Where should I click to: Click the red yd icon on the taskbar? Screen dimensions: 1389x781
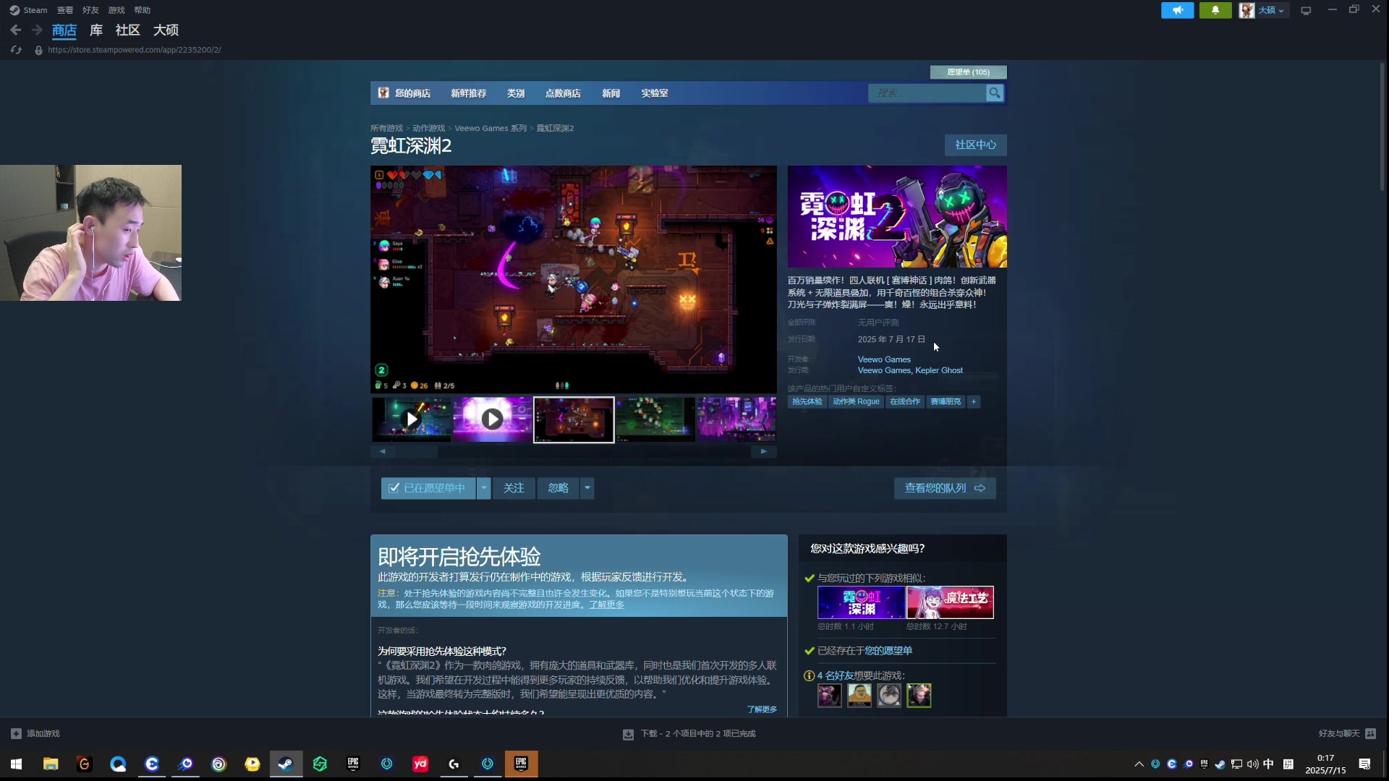(x=420, y=764)
